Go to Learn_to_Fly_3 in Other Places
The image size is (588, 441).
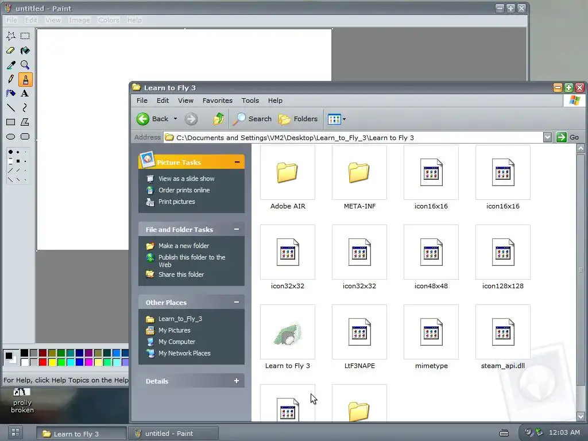click(180, 319)
